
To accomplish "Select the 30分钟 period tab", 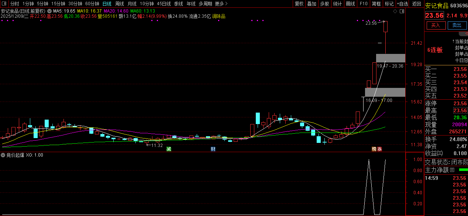I will pos(75,4).
